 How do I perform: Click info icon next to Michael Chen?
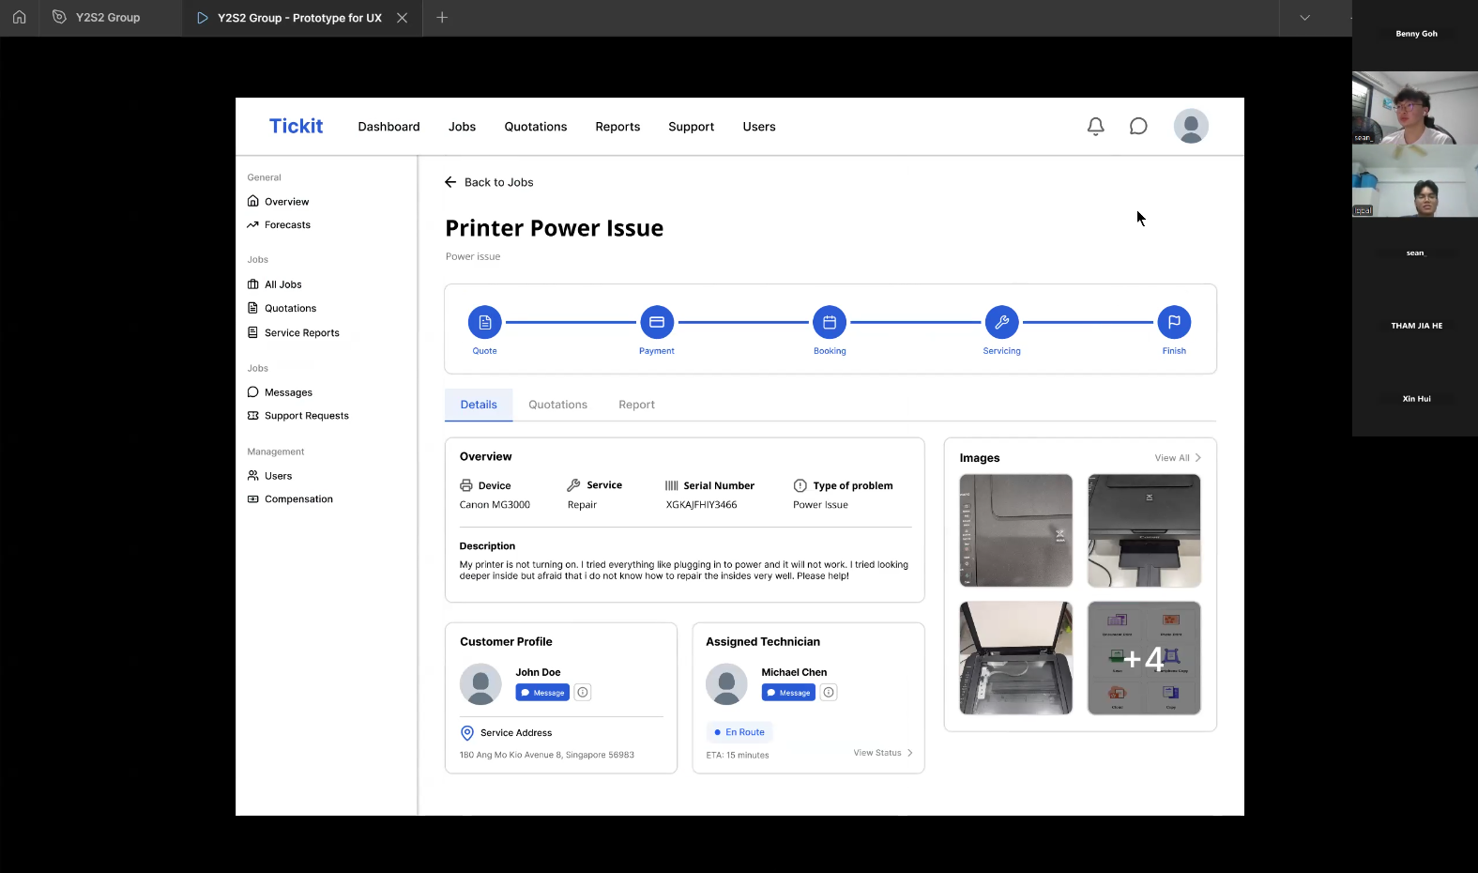click(829, 693)
